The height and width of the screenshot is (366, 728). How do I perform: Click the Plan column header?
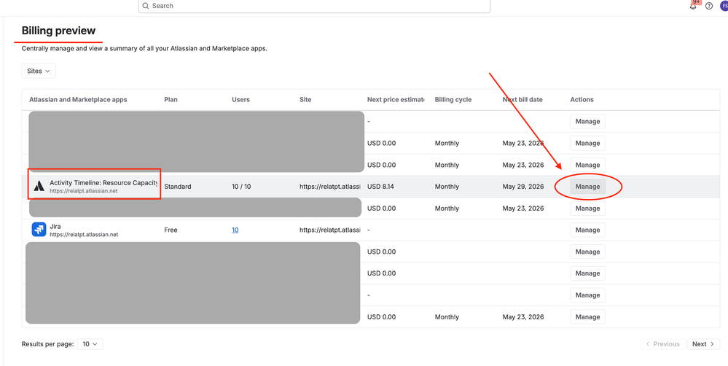click(x=171, y=99)
